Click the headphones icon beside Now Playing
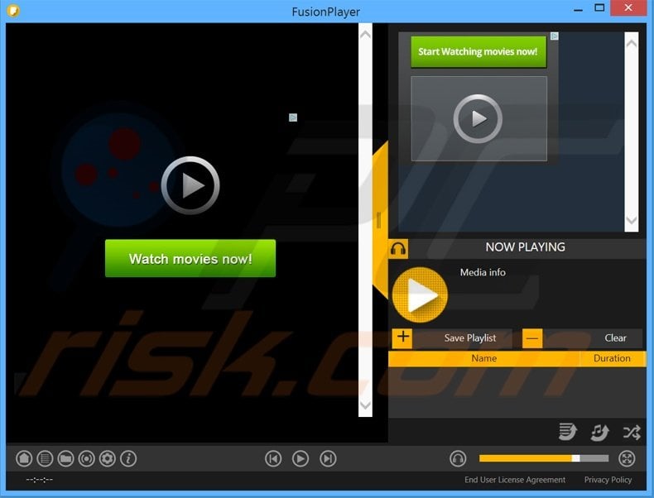The image size is (654, 498). pos(398,249)
